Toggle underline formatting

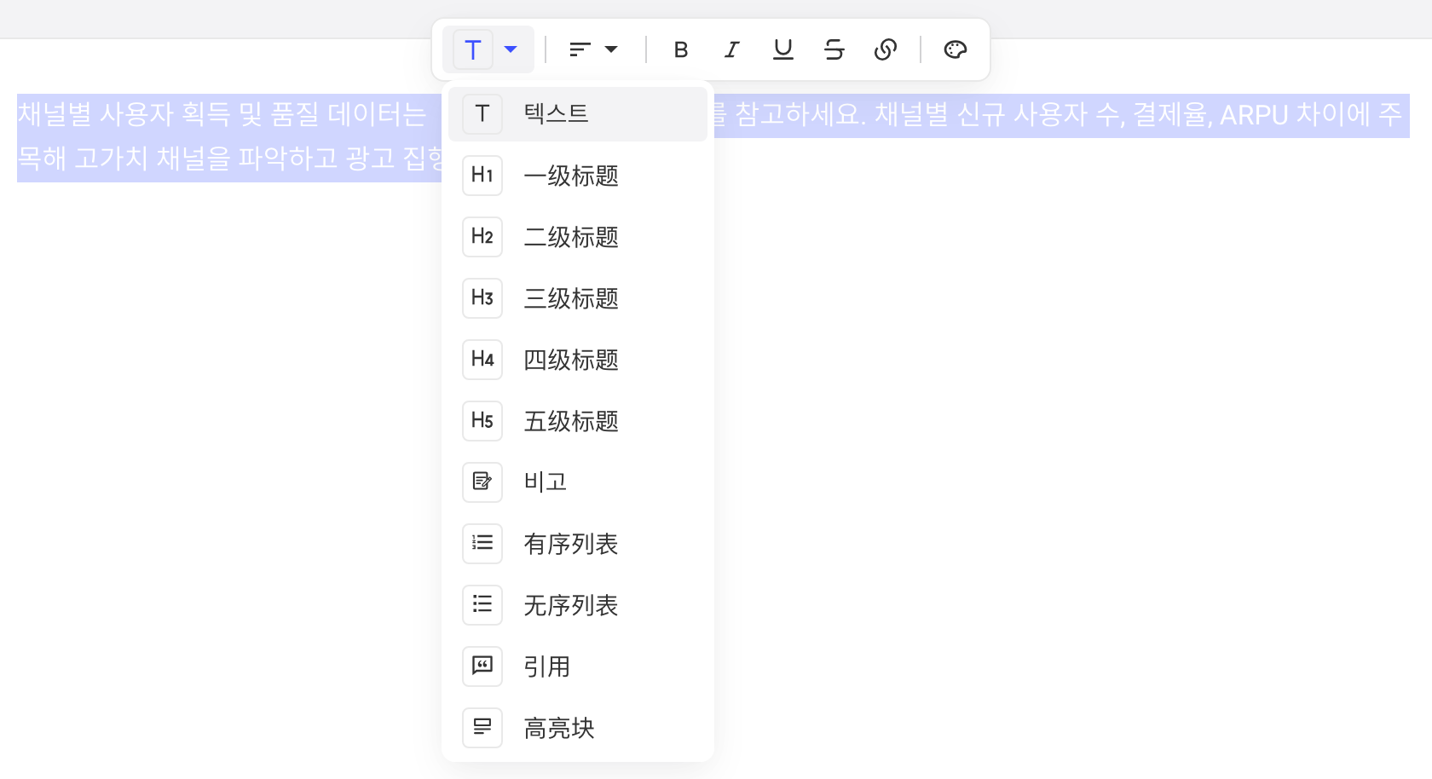coord(782,49)
